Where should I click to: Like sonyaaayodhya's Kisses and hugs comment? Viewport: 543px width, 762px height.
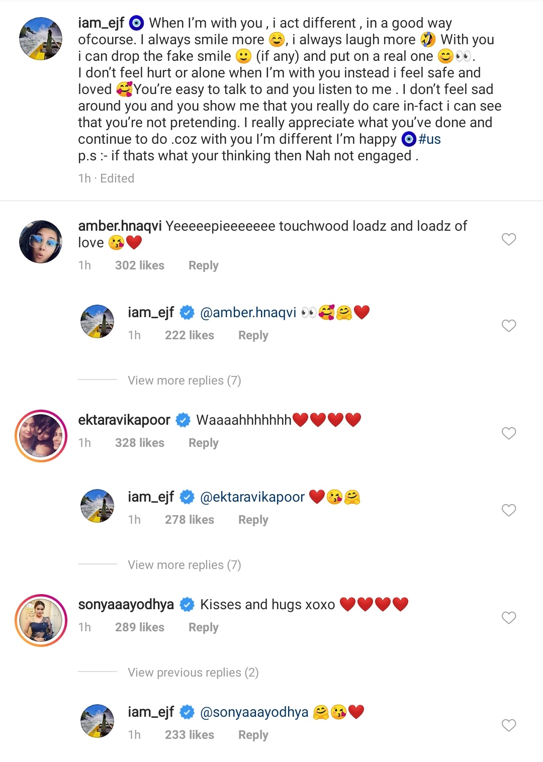tap(509, 618)
